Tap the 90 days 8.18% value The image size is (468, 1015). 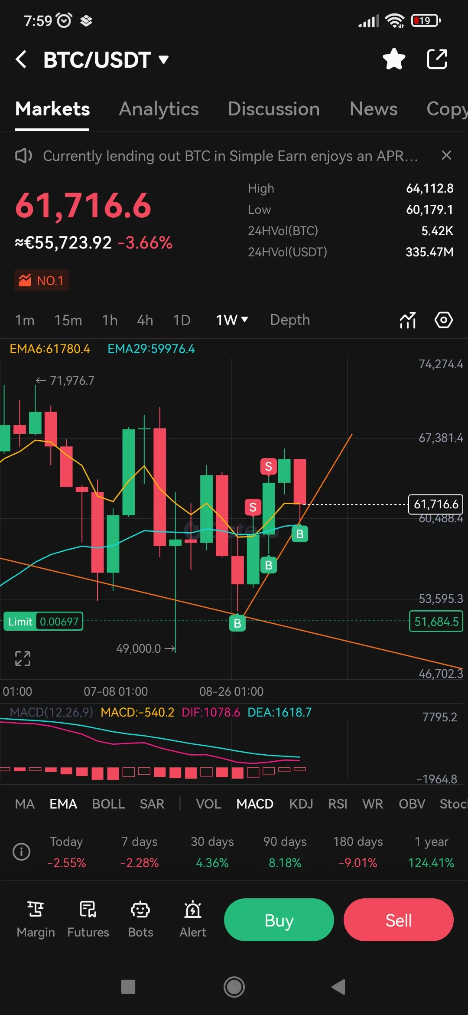[285, 863]
